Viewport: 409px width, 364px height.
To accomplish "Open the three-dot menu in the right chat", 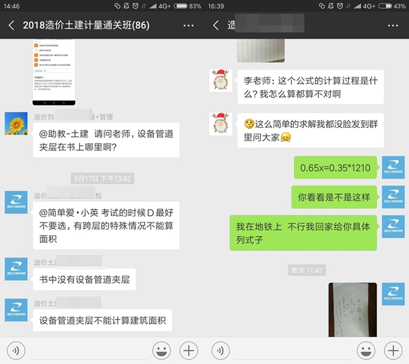I will (393, 26).
